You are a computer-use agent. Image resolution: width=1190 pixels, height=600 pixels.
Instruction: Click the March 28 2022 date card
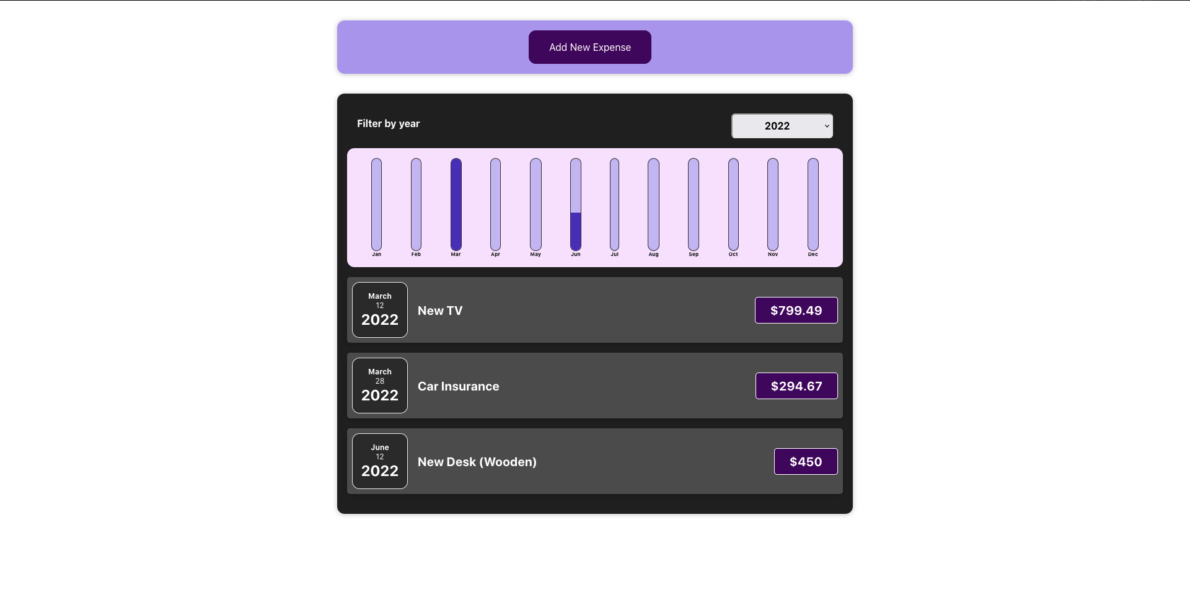[x=379, y=385]
